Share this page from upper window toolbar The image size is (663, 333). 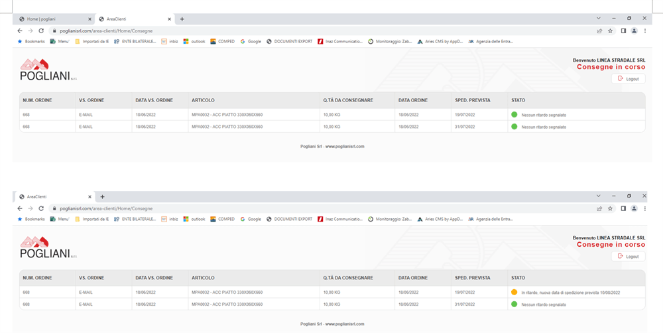(599, 31)
